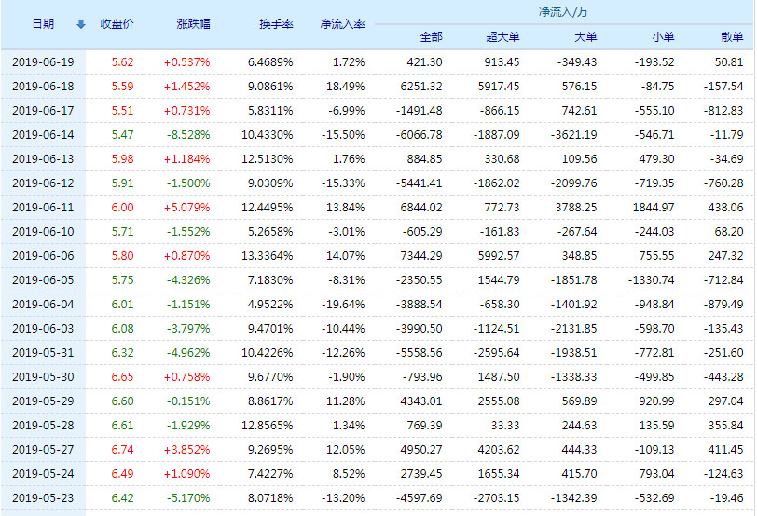Image resolution: width=757 pixels, height=516 pixels.
Task: Click the 全部 sub-column header
Action: pyautogui.click(x=431, y=36)
